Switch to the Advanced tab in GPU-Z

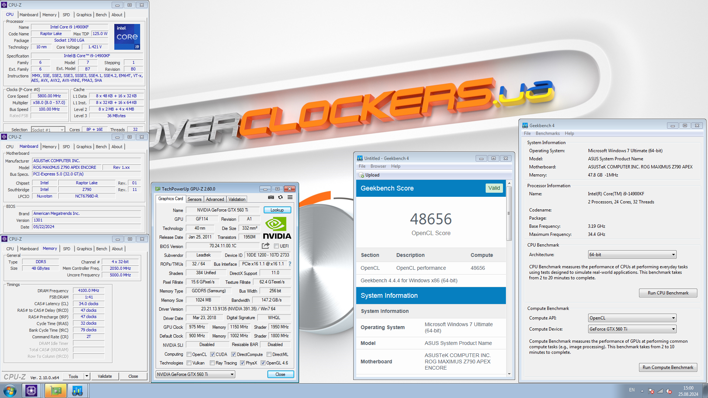[x=215, y=199]
